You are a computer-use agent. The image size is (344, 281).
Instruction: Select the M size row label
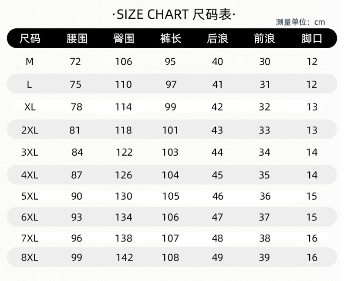(x=30, y=62)
